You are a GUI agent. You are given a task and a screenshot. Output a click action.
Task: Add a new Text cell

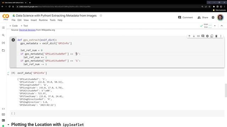click(24, 26)
